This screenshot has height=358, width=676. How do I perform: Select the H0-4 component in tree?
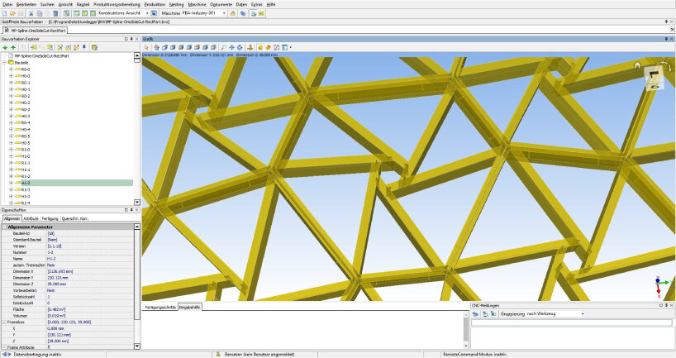pos(26,129)
